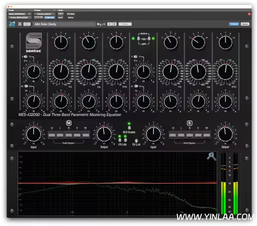
Task: Click the Mid channel Input gain knob
Action: 34,134
